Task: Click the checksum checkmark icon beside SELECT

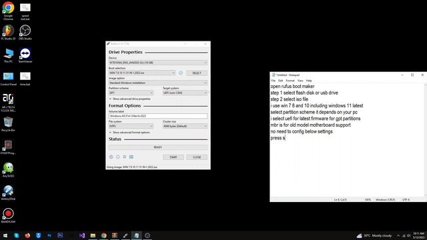Action: pyautogui.click(x=181, y=73)
